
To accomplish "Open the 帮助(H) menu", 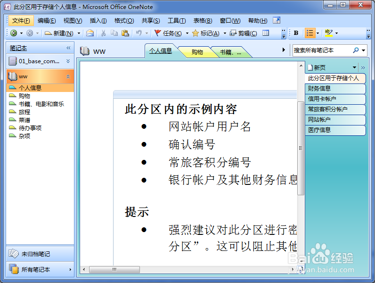I will tap(258, 21).
